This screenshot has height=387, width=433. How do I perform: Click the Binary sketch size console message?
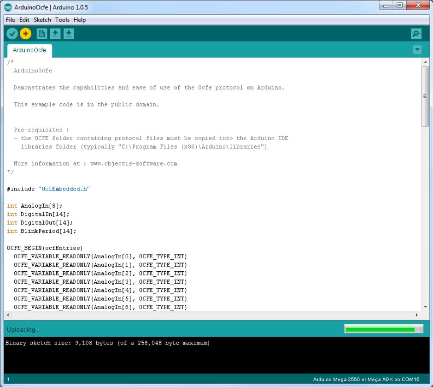coord(107,343)
